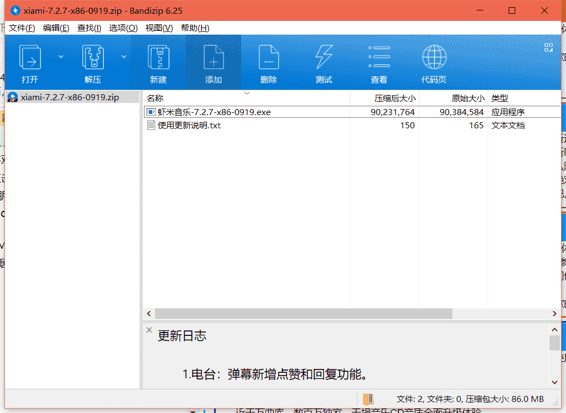Click the preview pane vertical scrollbar thumb
The height and width of the screenshot is (413, 566).
coord(555,343)
